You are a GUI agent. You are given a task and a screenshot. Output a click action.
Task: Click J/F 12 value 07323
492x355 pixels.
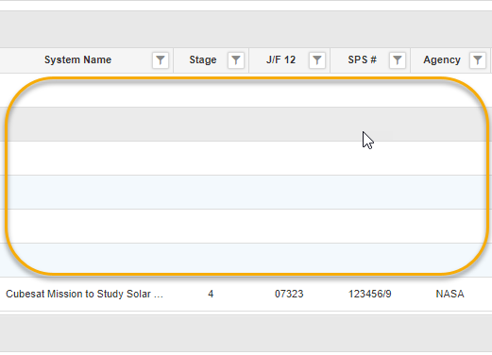(289, 294)
